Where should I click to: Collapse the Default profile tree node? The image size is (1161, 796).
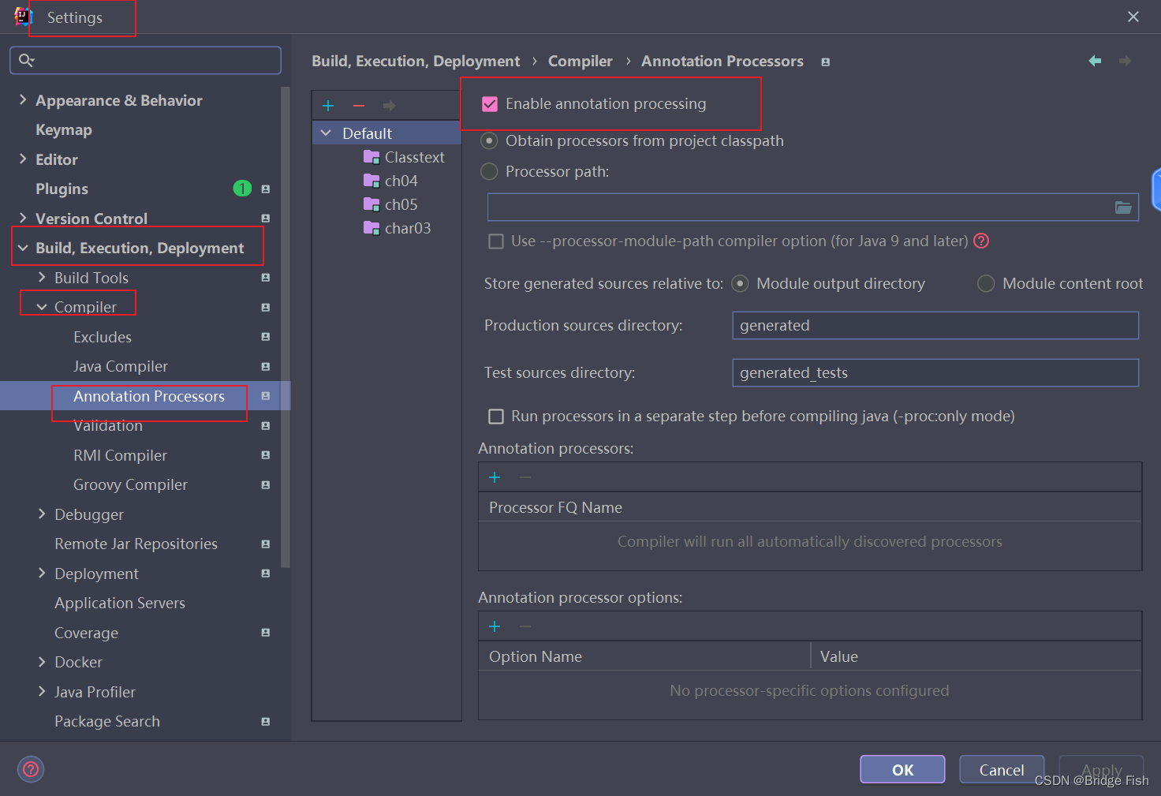pyautogui.click(x=326, y=133)
